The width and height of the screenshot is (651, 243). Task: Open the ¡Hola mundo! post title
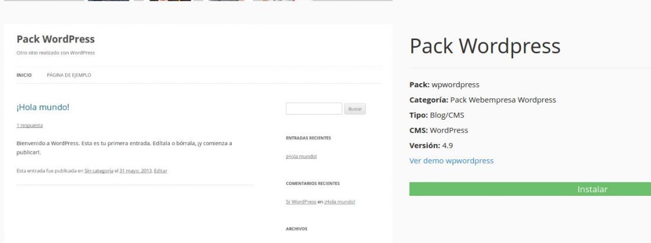43,107
